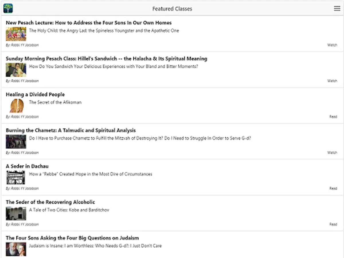Read the Healing a Divided People article

pos(333,117)
